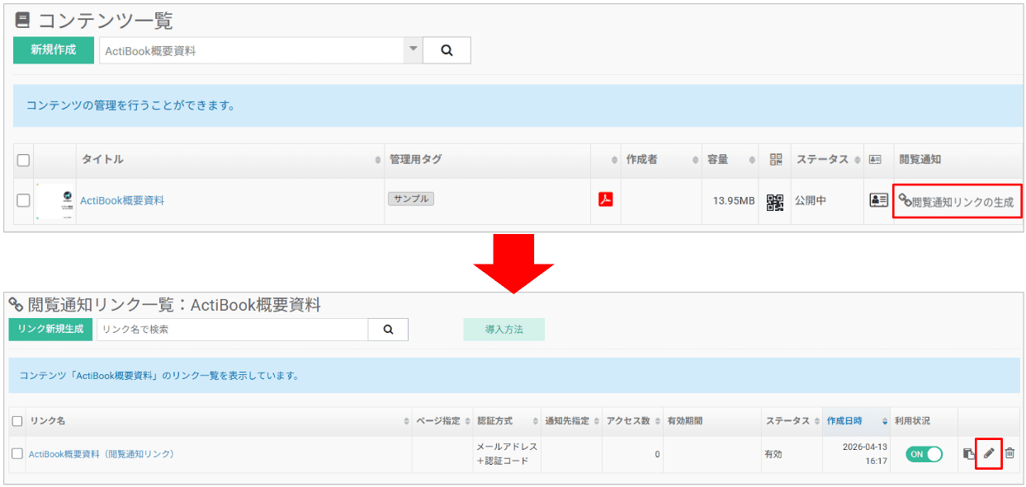Check the box for ActiBook概要資料 content row
Image resolution: width=1026 pixels, height=487 pixels.
pos(24,200)
